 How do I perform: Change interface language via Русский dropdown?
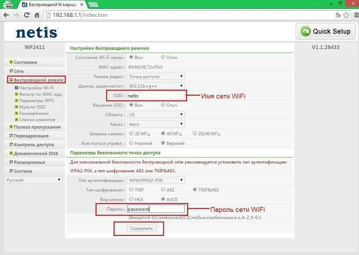coord(34,180)
